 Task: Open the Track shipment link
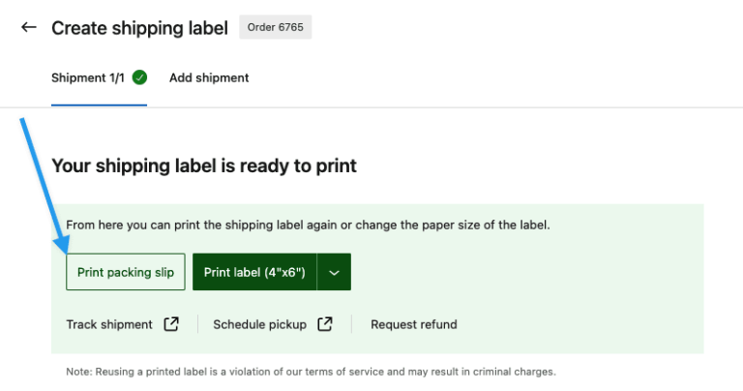click(109, 324)
